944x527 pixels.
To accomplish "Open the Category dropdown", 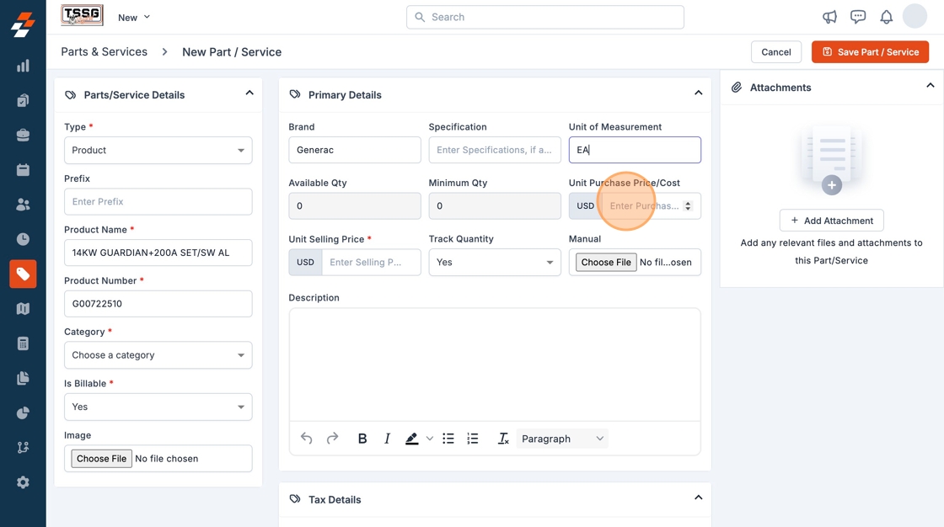I will tap(158, 355).
